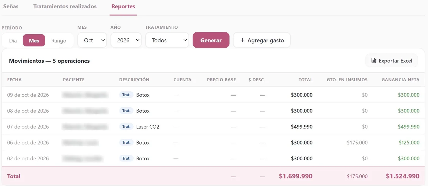This screenshot has height=186, width=428.
Task: Choose the Día period option
Action: (13, 40)
